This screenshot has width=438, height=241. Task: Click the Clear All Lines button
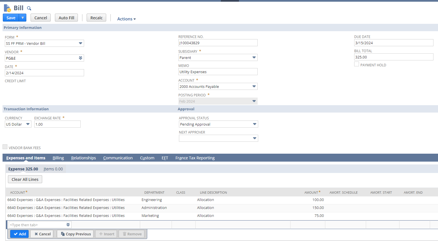[25, 179]
